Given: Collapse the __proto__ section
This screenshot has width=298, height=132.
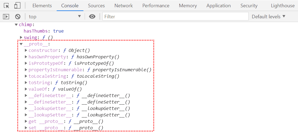Looking at the screenshot, I should 21,44.
